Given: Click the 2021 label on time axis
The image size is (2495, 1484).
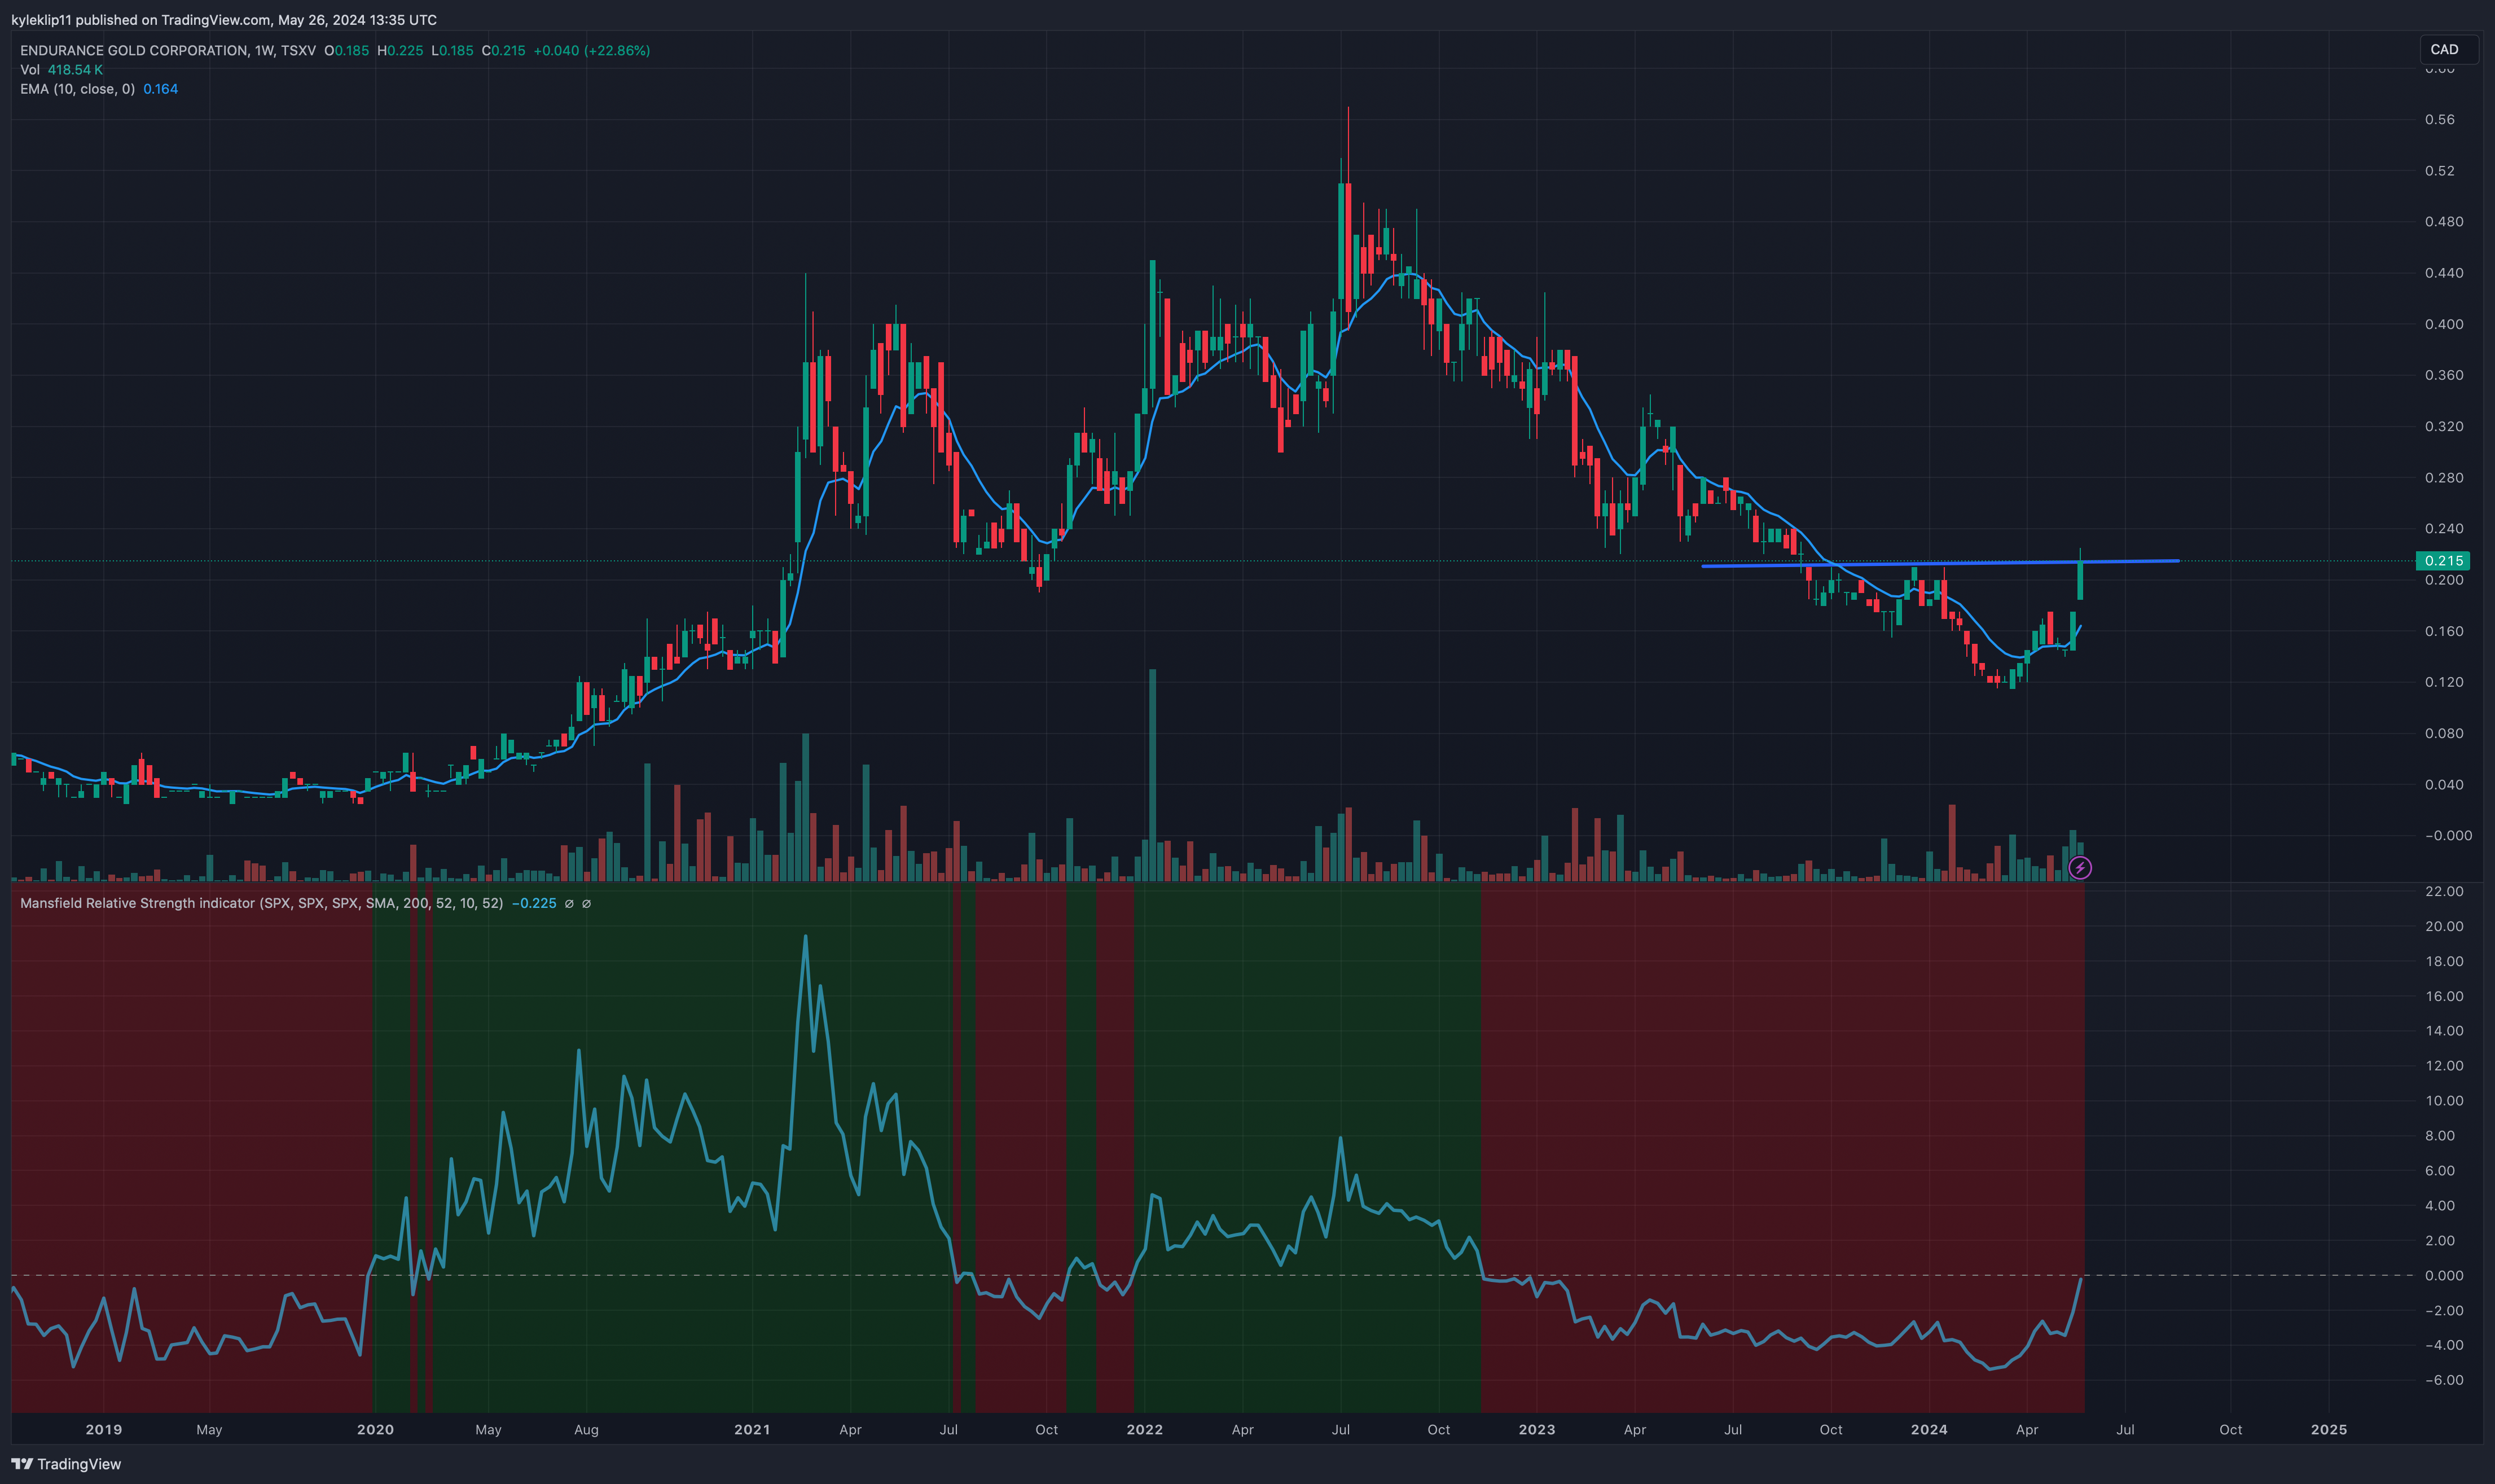Looking at the screenshot, I should (752, 1429).
